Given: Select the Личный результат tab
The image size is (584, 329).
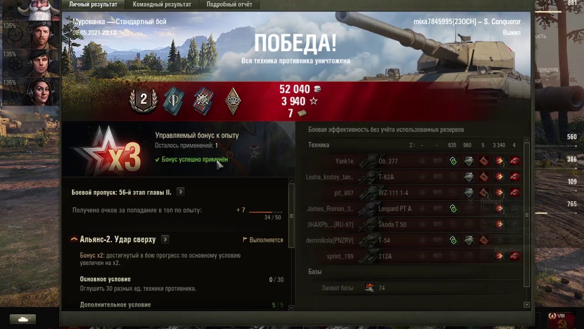Looking at the screenshot, I should click(x=93, y=5).
